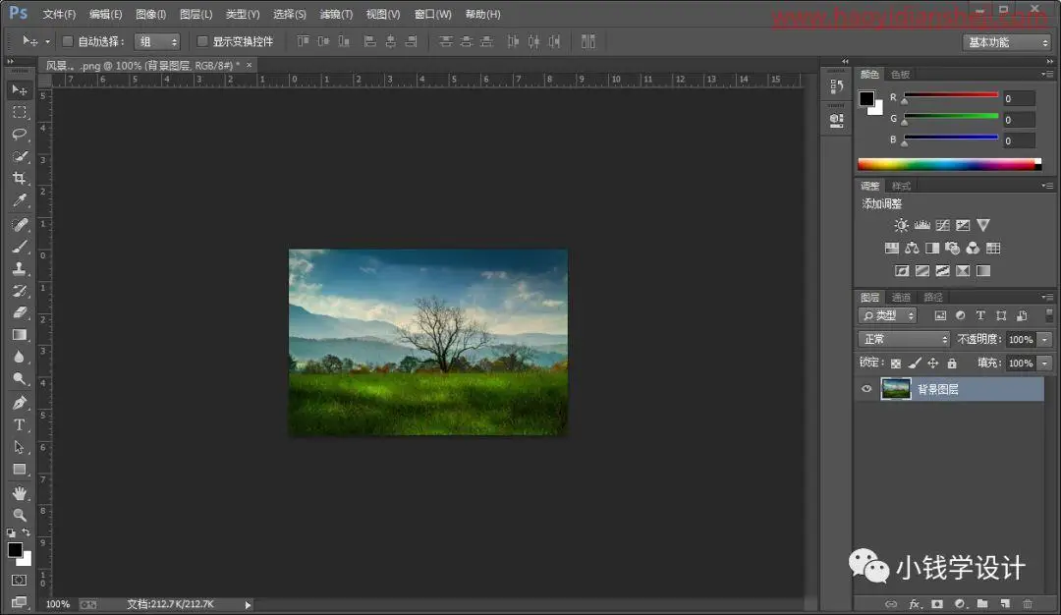
Task: Select the Crop tool
Action: (x=20, y=179)
